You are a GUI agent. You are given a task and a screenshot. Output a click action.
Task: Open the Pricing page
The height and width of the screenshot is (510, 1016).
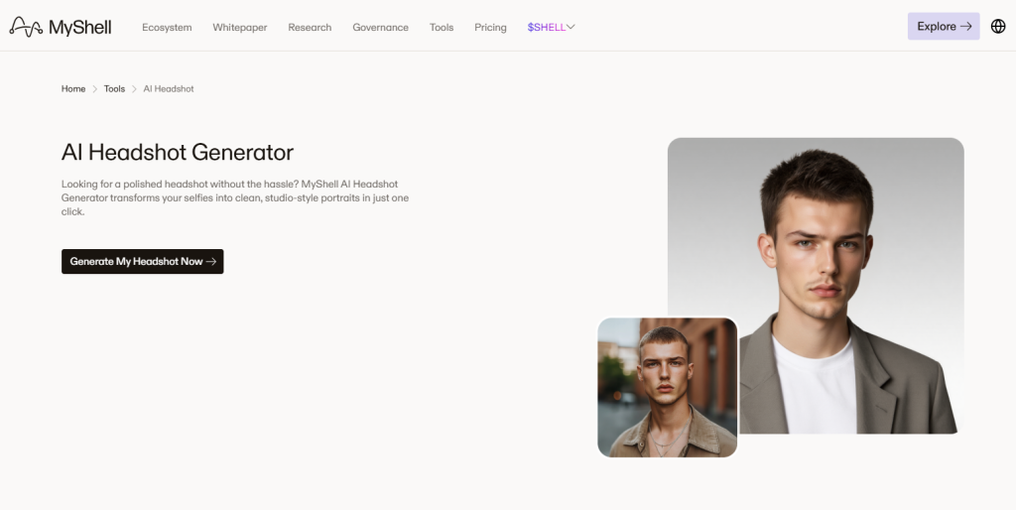[490, 28]
